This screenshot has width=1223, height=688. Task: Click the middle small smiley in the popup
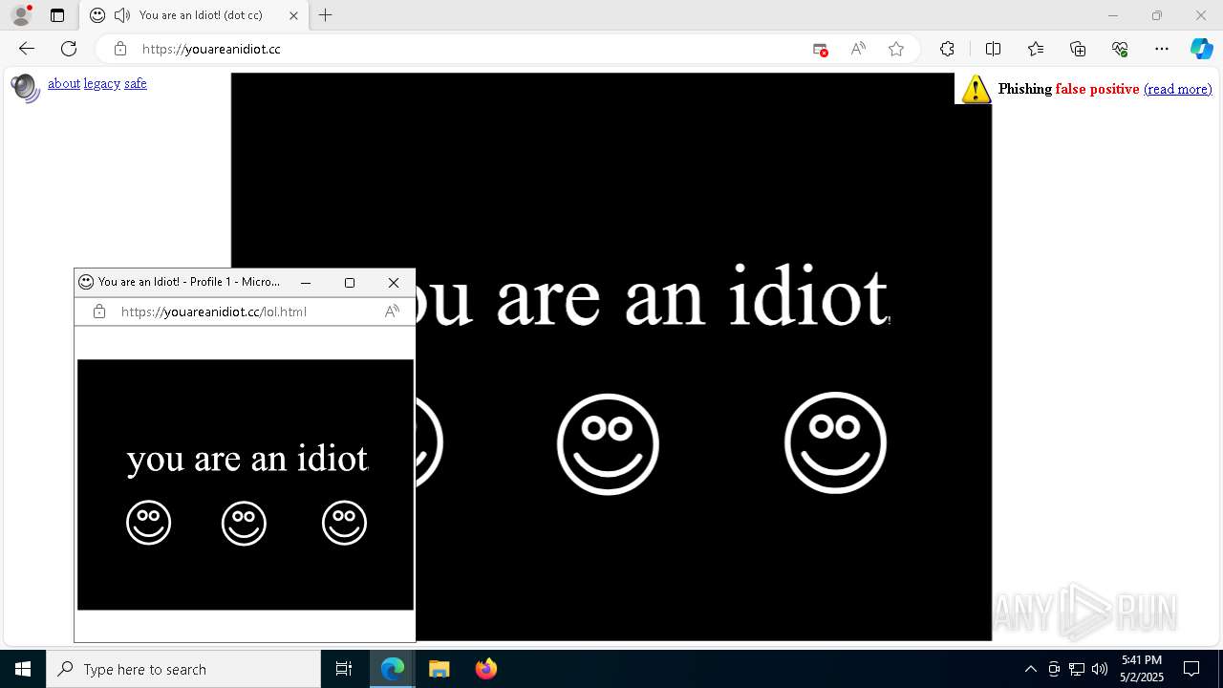pos(244,524)
